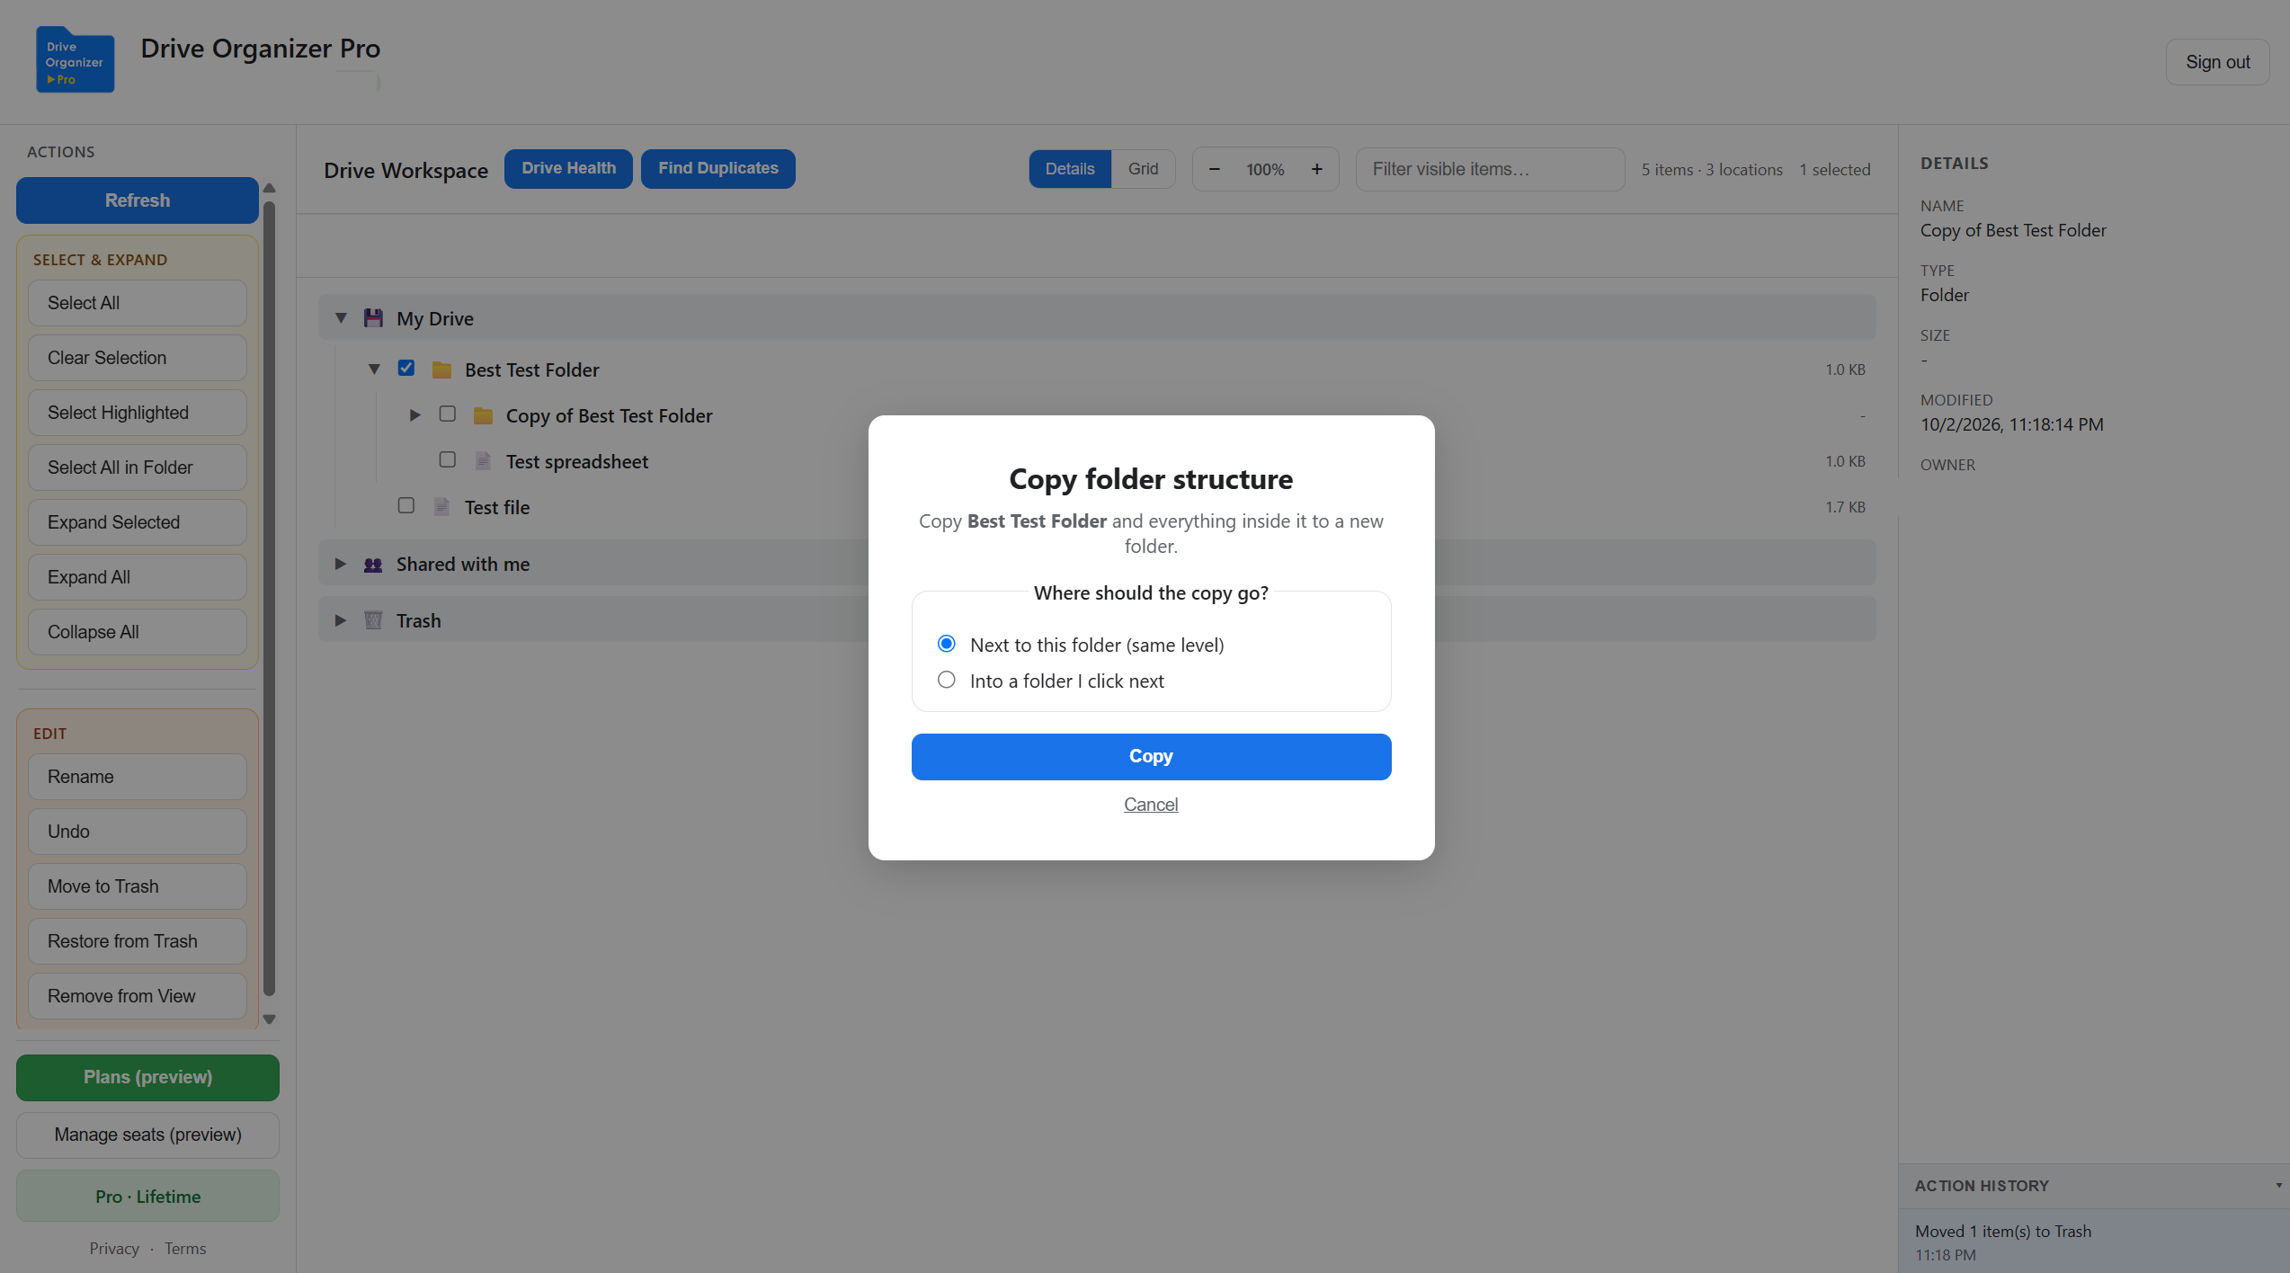
Task: Click the 1 selected status text
Action: pos(1834,169)
